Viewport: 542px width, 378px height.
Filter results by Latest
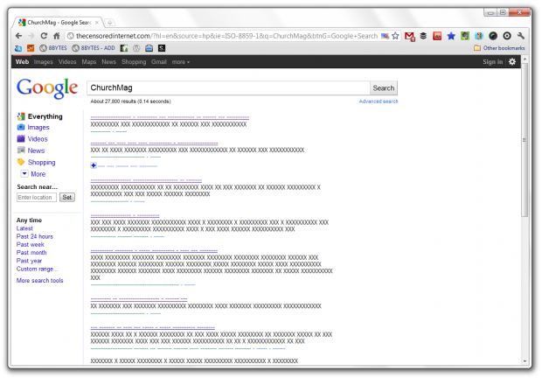(x=24, y=228)
